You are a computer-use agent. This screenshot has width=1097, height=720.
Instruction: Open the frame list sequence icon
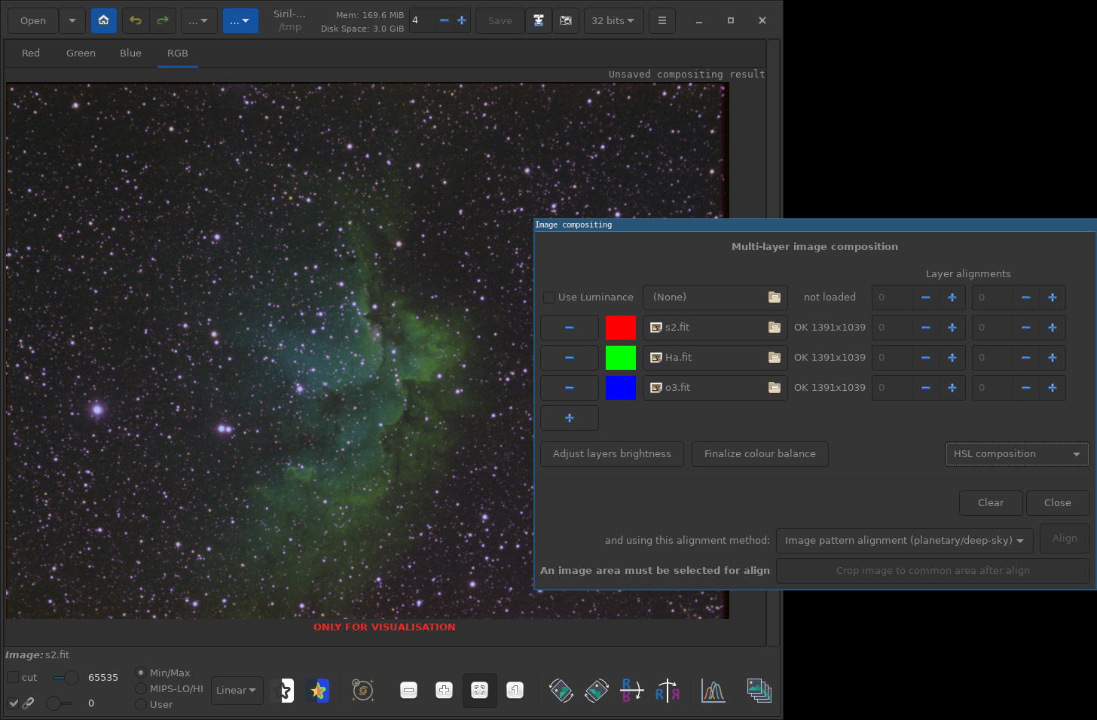pos(759,690)
